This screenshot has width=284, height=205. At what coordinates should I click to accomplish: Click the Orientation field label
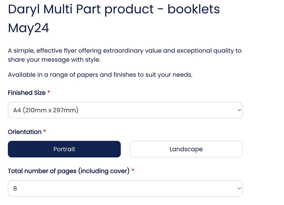coord(25,132)
